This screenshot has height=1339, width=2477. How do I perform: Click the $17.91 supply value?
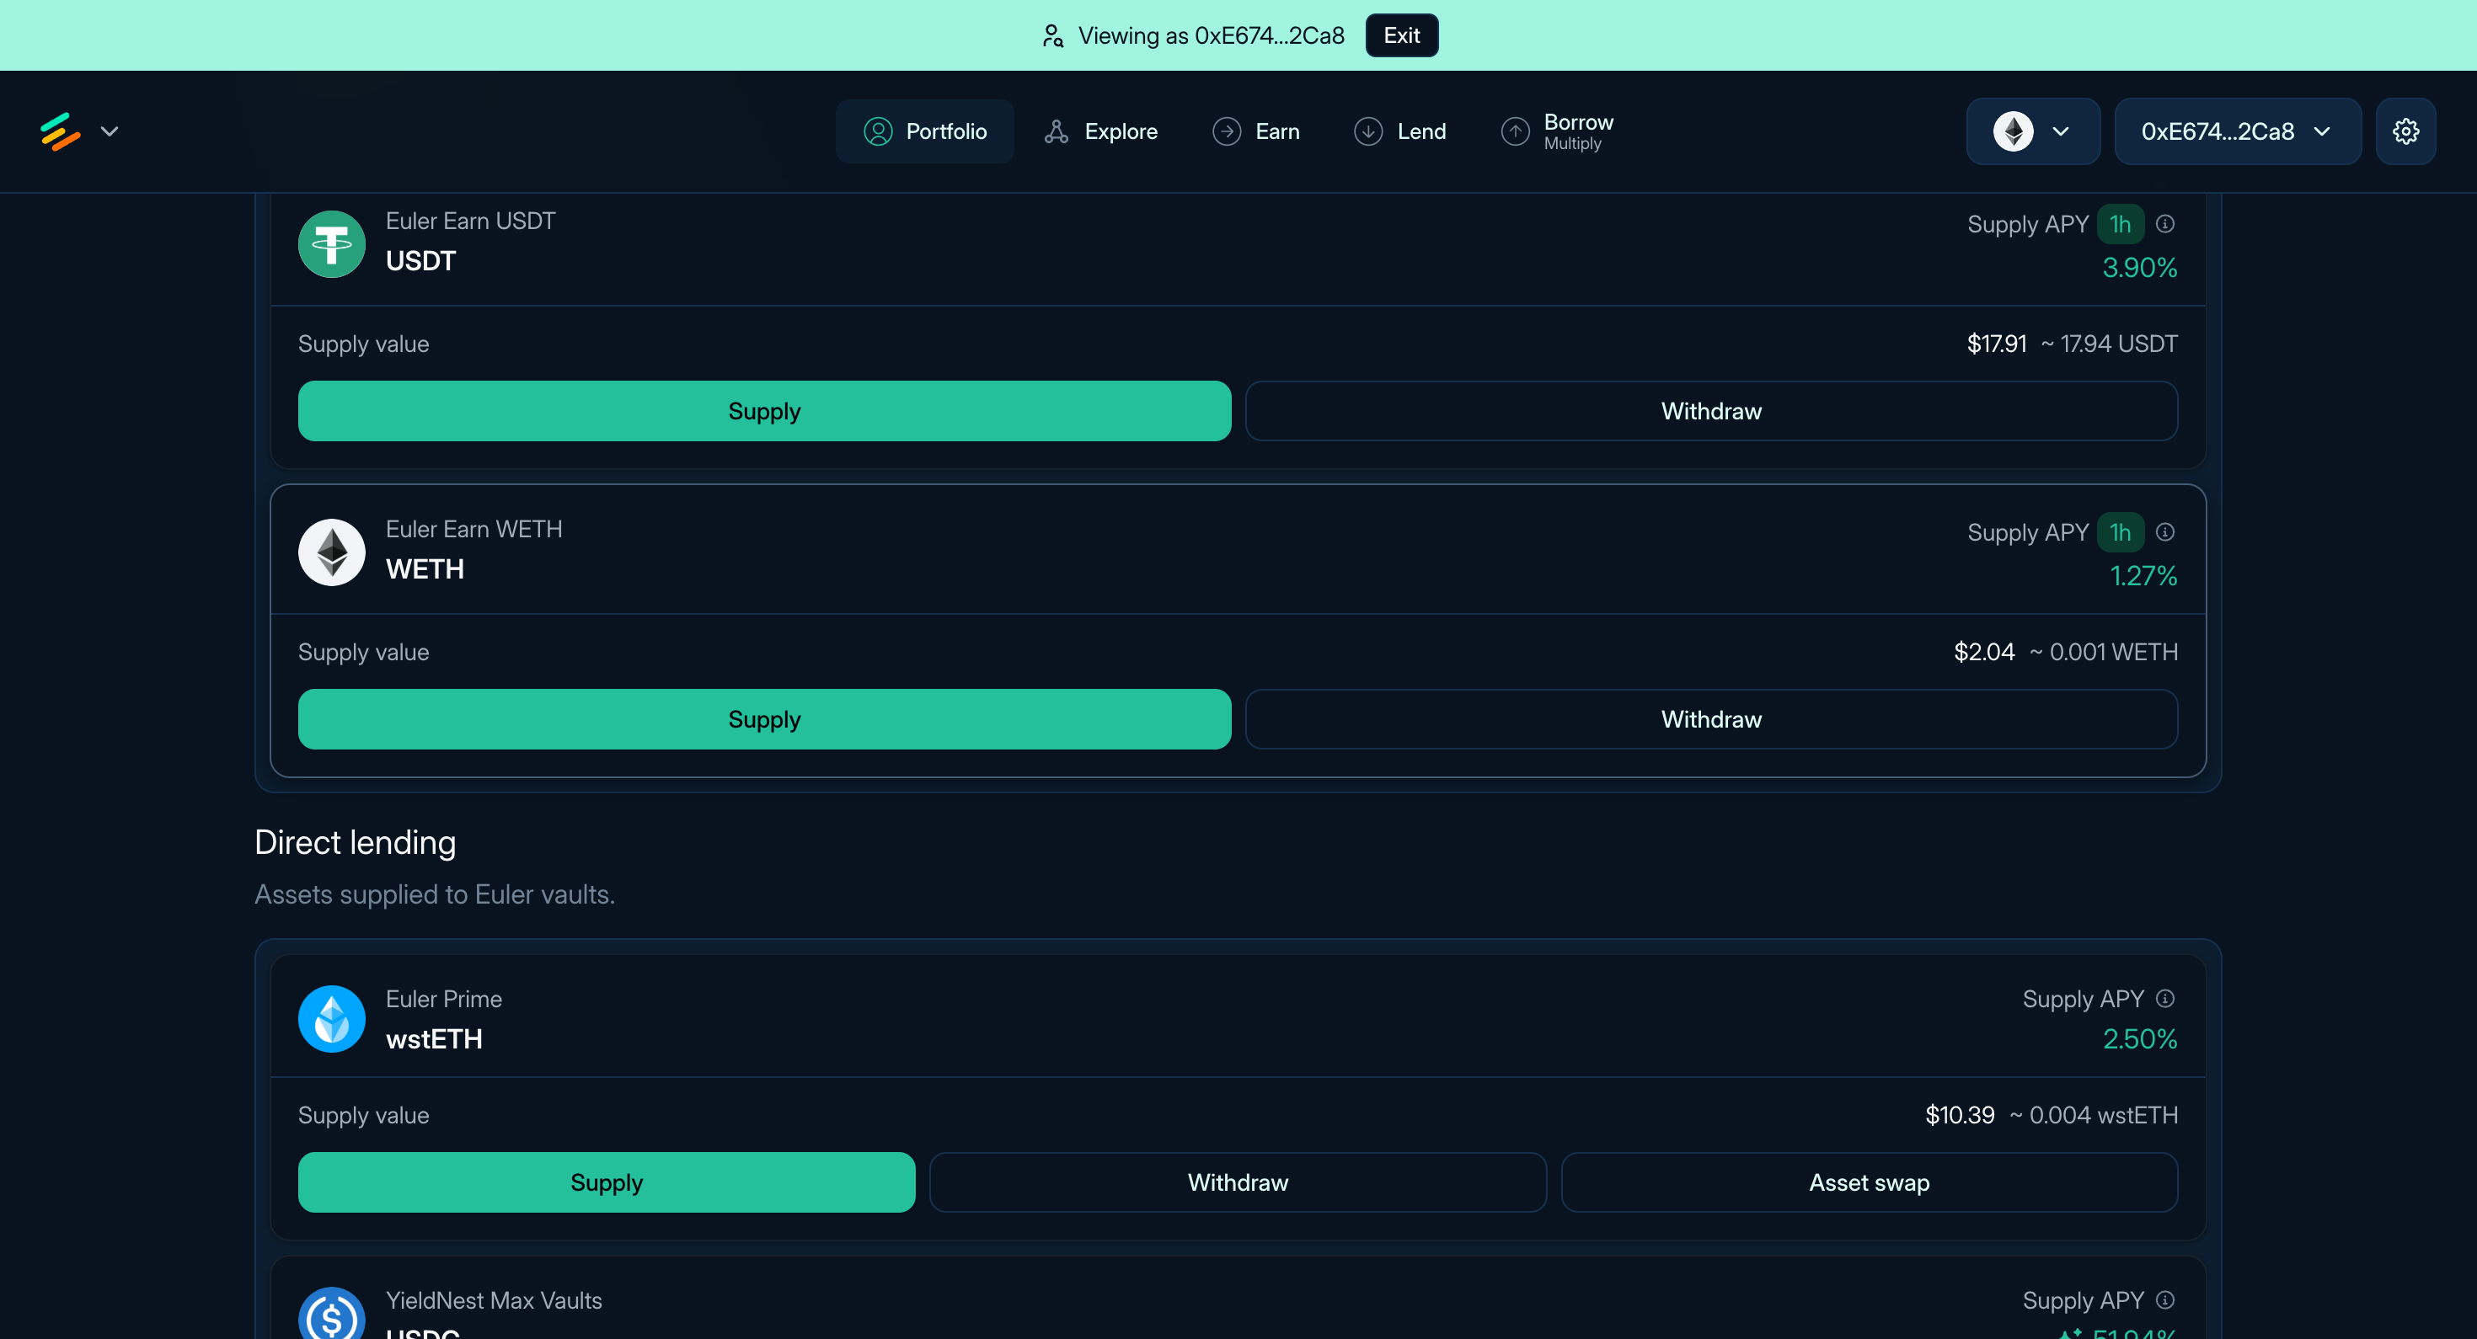(x=1996, y=344)
